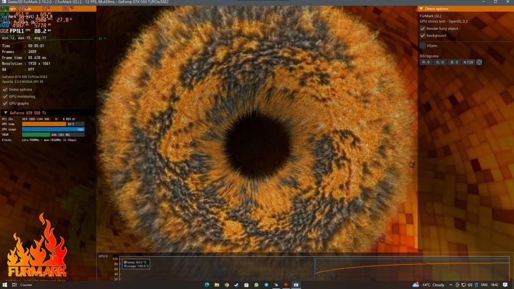Enable the VSync checkbox
Screen dimensions: 514x289
click(x=423, y=46)
